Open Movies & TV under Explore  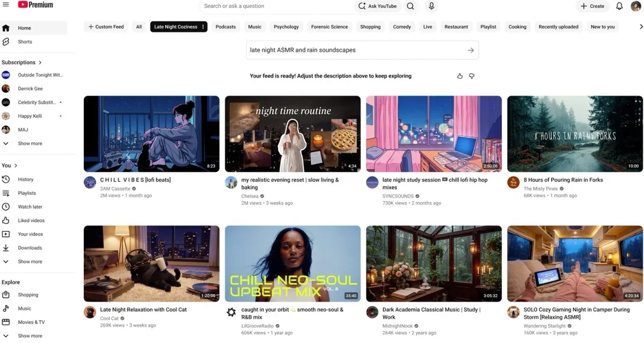pos(34,322)
